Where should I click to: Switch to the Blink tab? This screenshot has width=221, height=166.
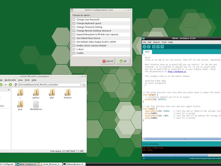pyautogui.click(x=147, y=52)
